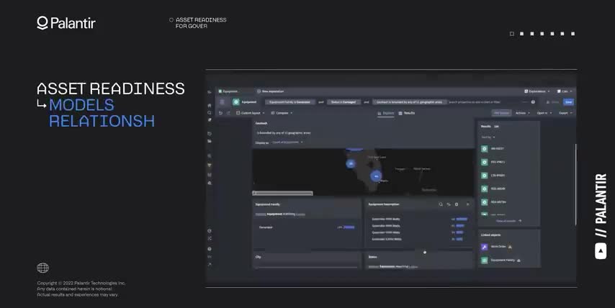The width and height of the screenshot is (615, 308).
Task: Click the home icon in the left sidebar
Action: 210,105
